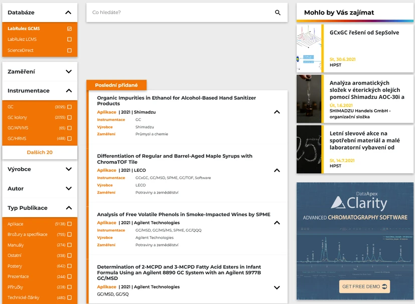Viewport: 415px width, 304px height.
Task: Open the Organic Impurities in Ethanol article
Action: [176, 100]
